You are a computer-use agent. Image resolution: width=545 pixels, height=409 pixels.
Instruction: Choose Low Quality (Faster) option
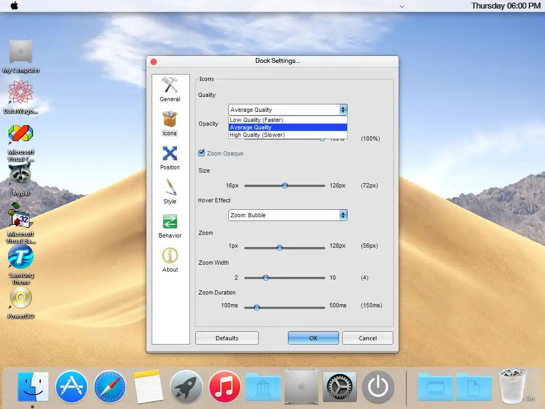(x=288, y=120)
